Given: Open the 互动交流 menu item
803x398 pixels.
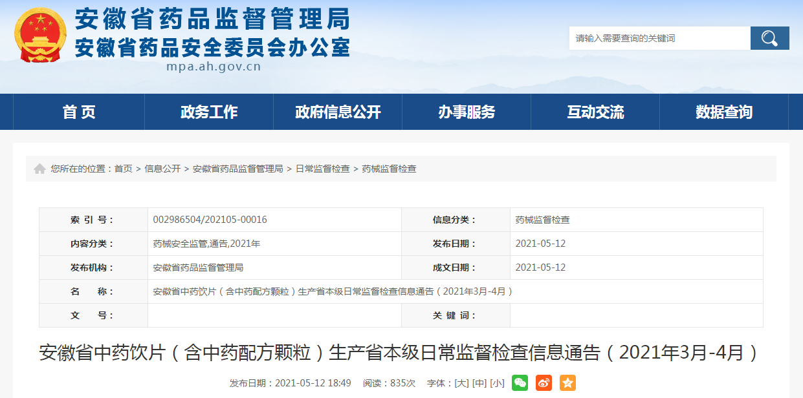Looking at the screenshot, I should (x=595, y=111).
